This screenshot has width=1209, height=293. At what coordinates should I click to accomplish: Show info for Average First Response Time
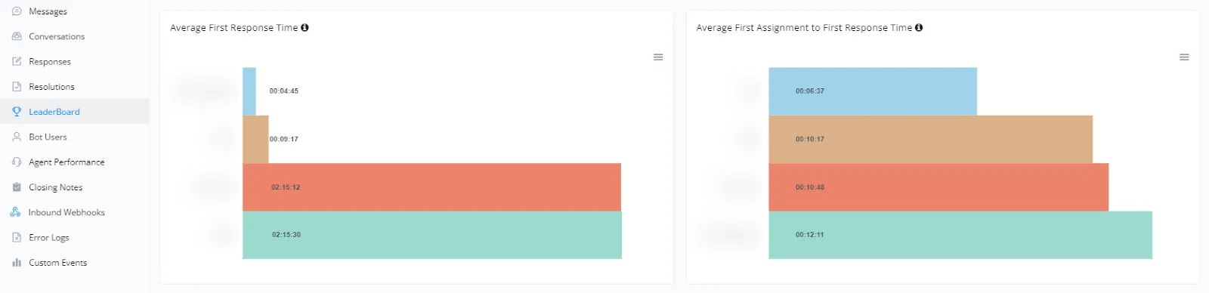pyautogui.click(x=305, y=27)
